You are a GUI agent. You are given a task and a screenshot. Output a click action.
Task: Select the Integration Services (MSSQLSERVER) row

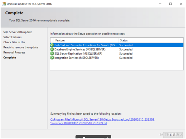117,58
